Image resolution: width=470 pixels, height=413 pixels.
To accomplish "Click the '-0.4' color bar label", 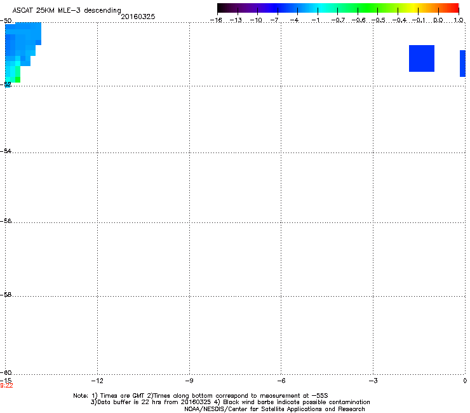I will click(399, 20).
